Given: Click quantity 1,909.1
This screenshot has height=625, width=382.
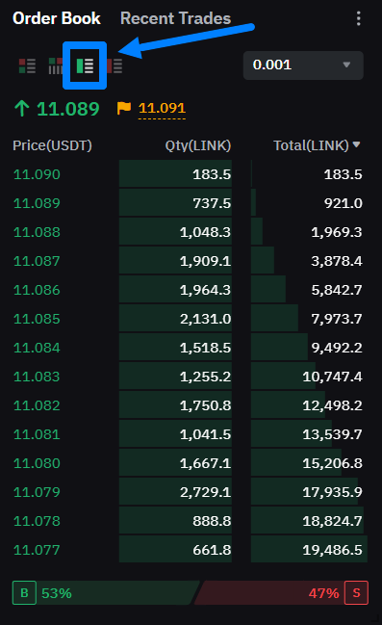Looking at the screenshot, I should coord(205,261).
